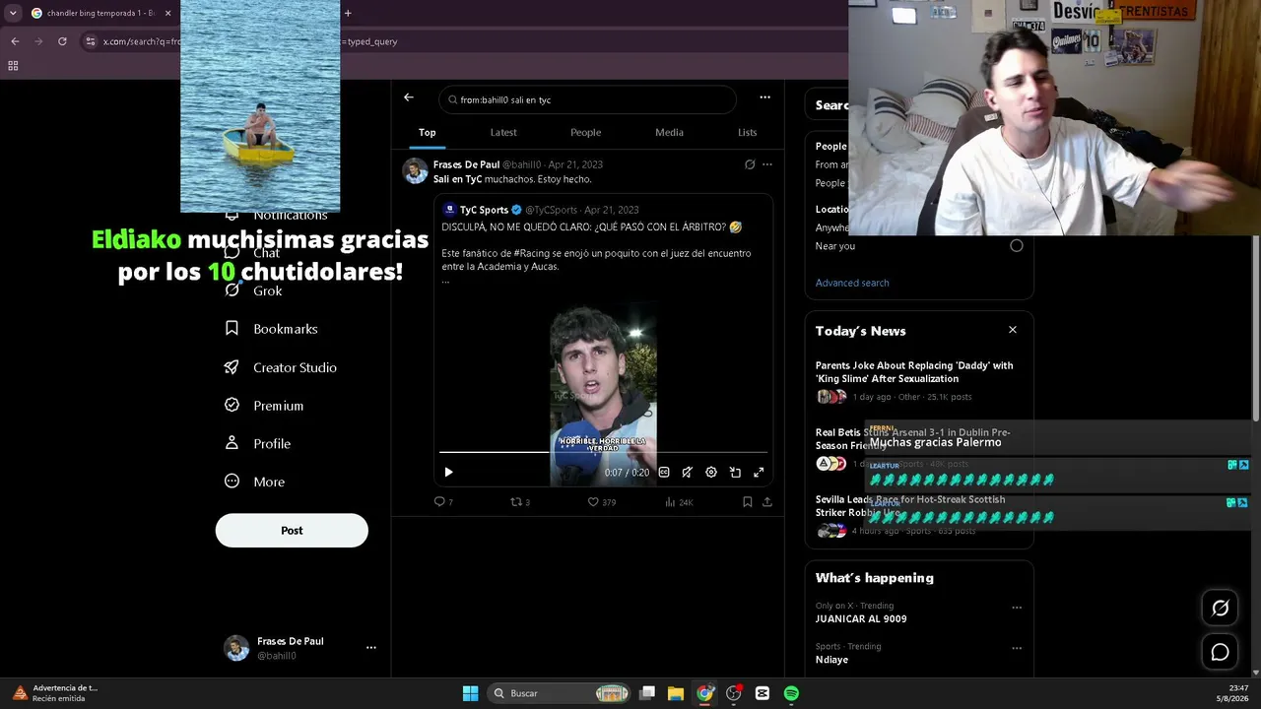Open the search options three-dot menu

[x=764, y=97]
